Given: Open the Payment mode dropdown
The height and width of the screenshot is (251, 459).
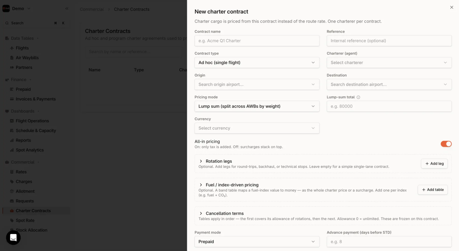Looking at the screenshot, I should [x=257, y=242].
